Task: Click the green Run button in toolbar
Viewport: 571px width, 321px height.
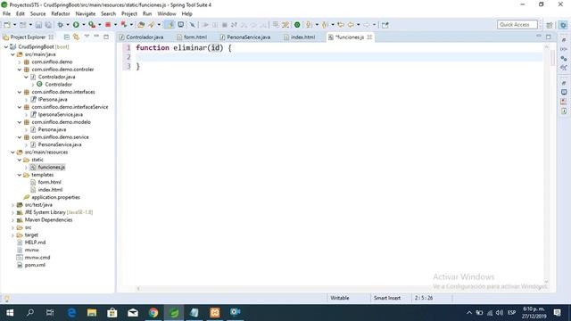Action: tap(76, 25)
